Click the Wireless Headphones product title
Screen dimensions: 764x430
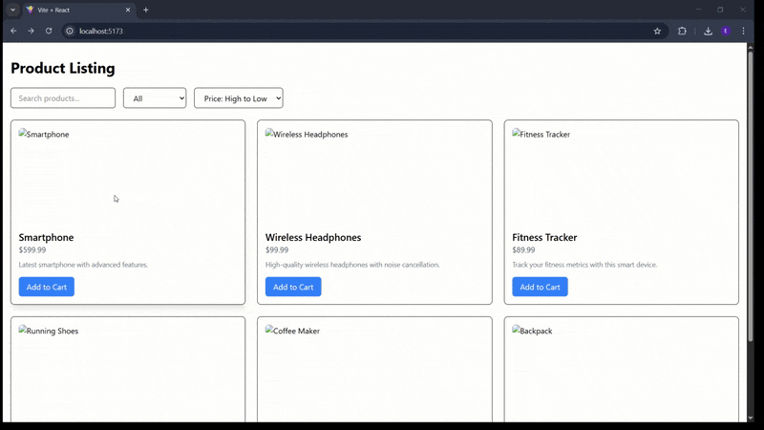tap(313, 237)
